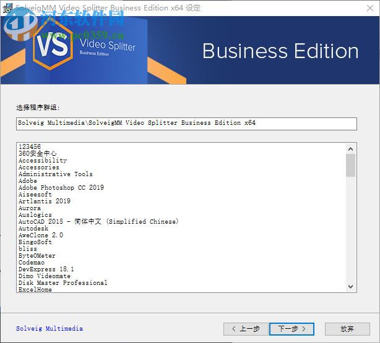Select the '123456' group in list
Viewport: 380px width, 343px height.
(30, 146)
